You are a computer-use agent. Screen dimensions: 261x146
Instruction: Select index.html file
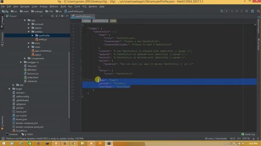31,77
